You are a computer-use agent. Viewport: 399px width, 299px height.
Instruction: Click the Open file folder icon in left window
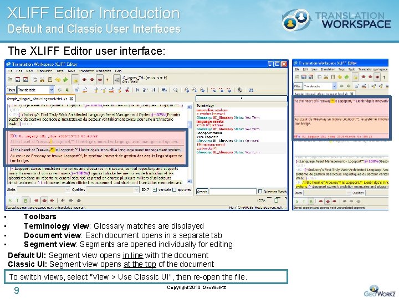click(10, 80)
